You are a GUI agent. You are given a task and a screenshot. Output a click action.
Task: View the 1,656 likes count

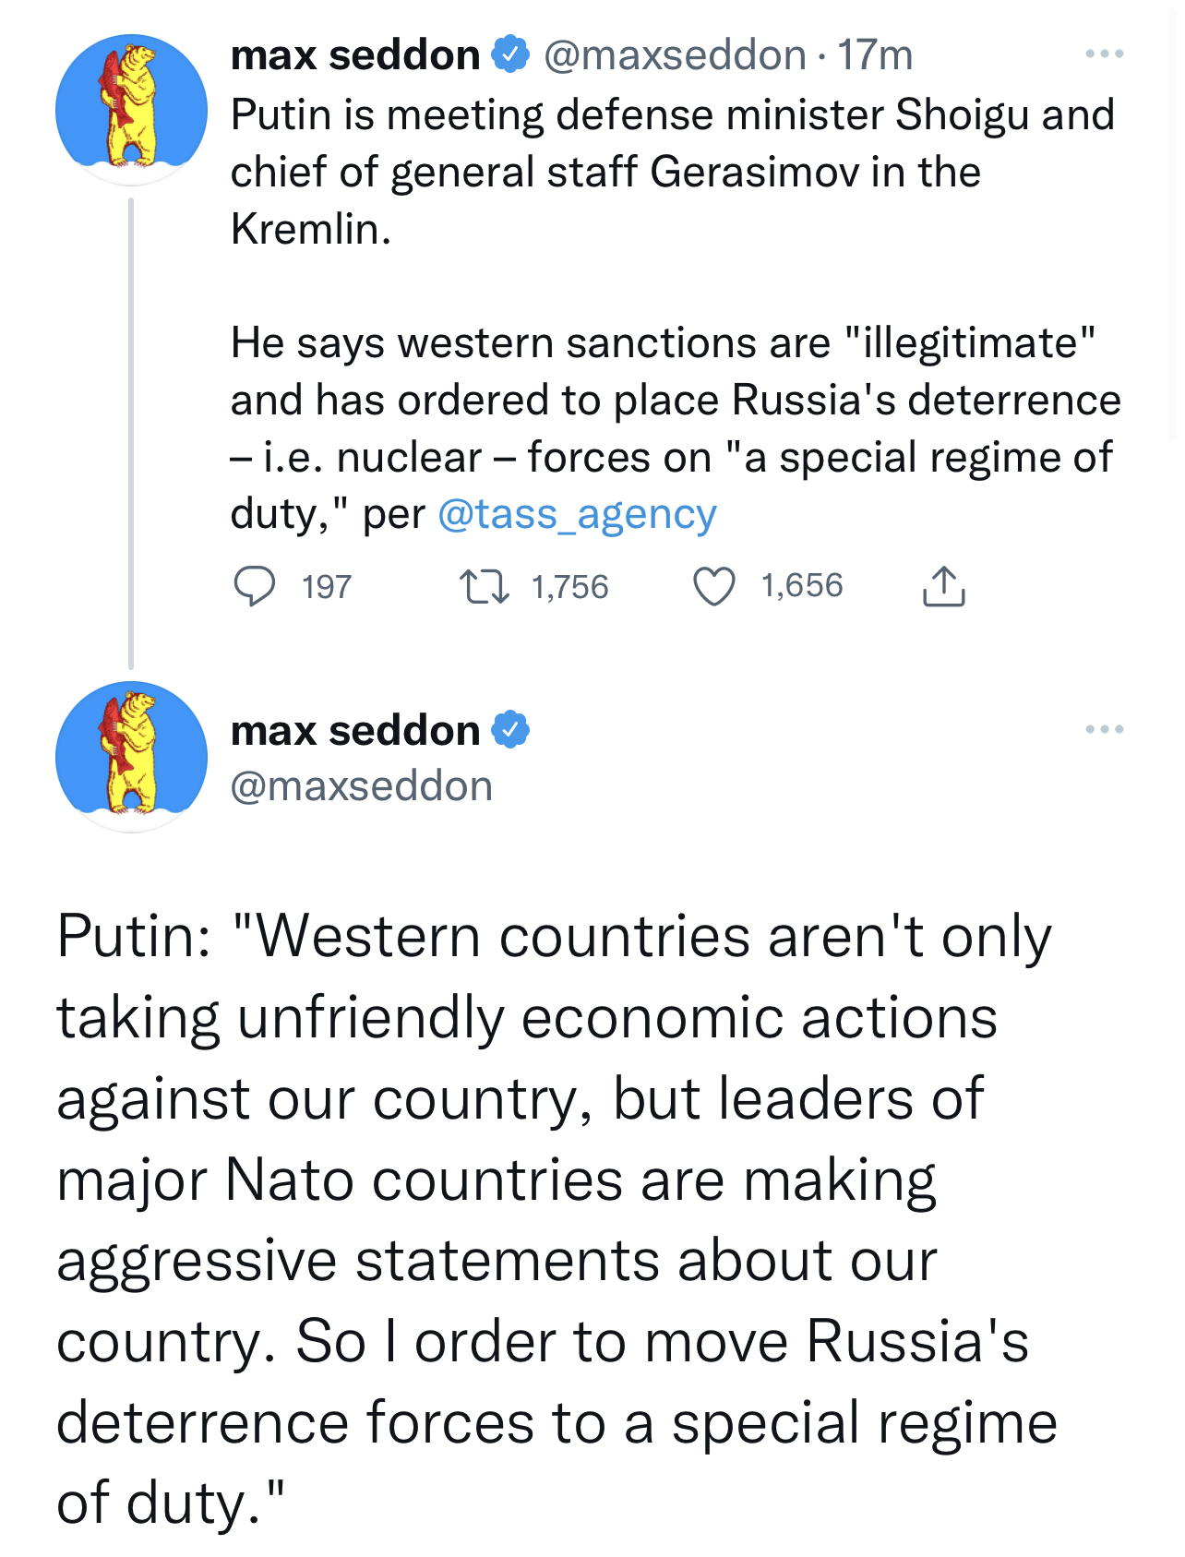pyautogui.click(x=801, y=586)
